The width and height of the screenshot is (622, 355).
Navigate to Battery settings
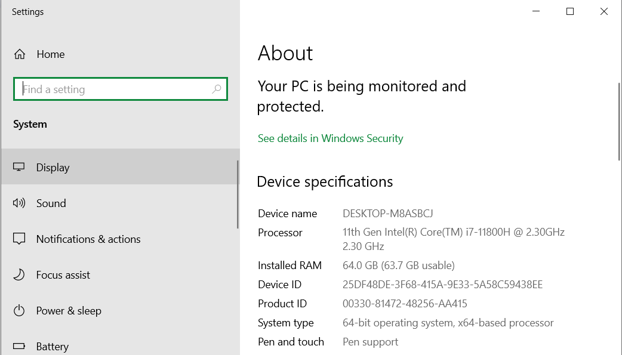pos(53,347)
